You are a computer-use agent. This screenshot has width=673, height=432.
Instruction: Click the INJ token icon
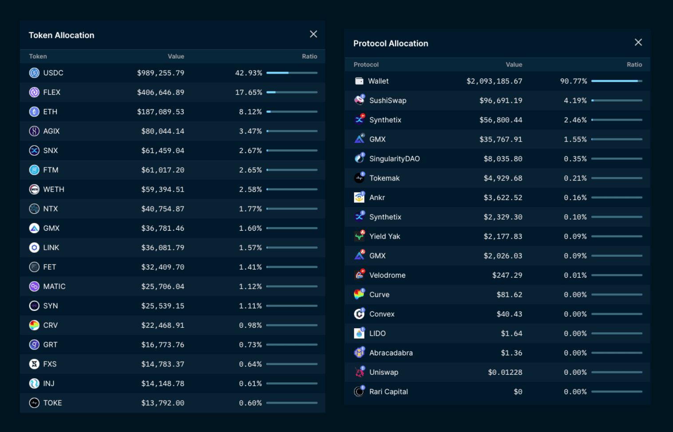(34, 383)
